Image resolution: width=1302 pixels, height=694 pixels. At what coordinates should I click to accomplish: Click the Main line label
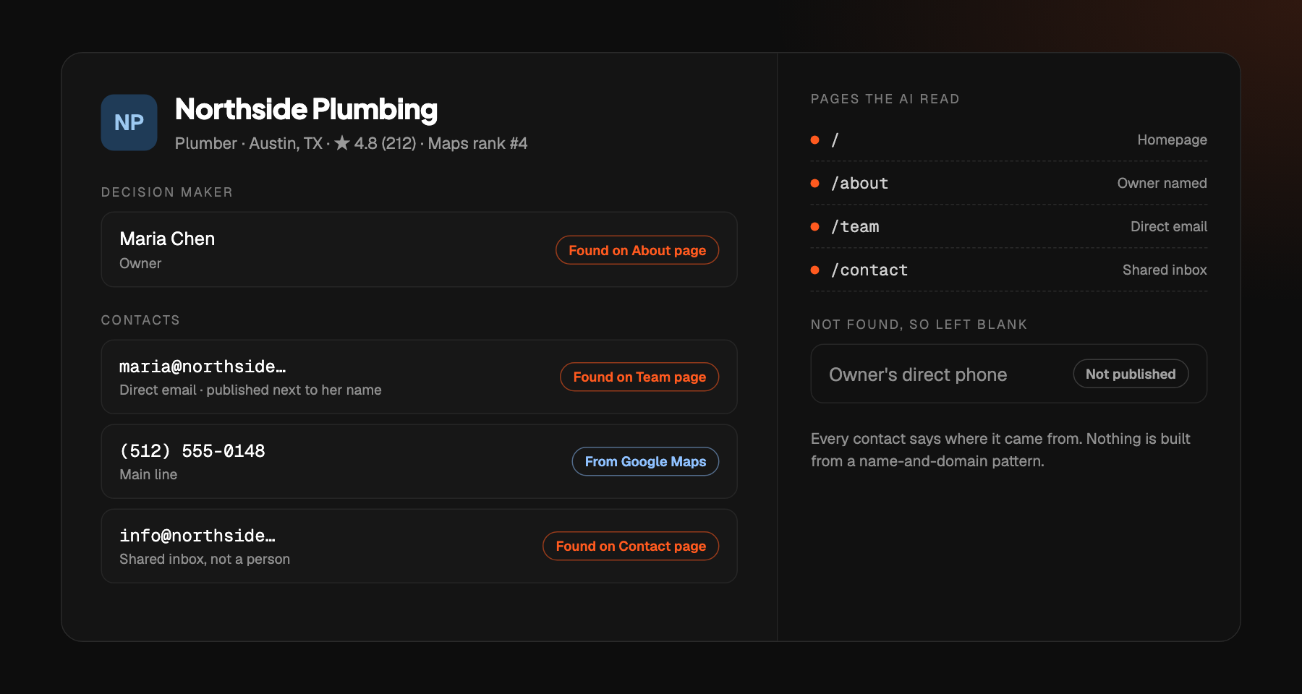pos(148,474)
